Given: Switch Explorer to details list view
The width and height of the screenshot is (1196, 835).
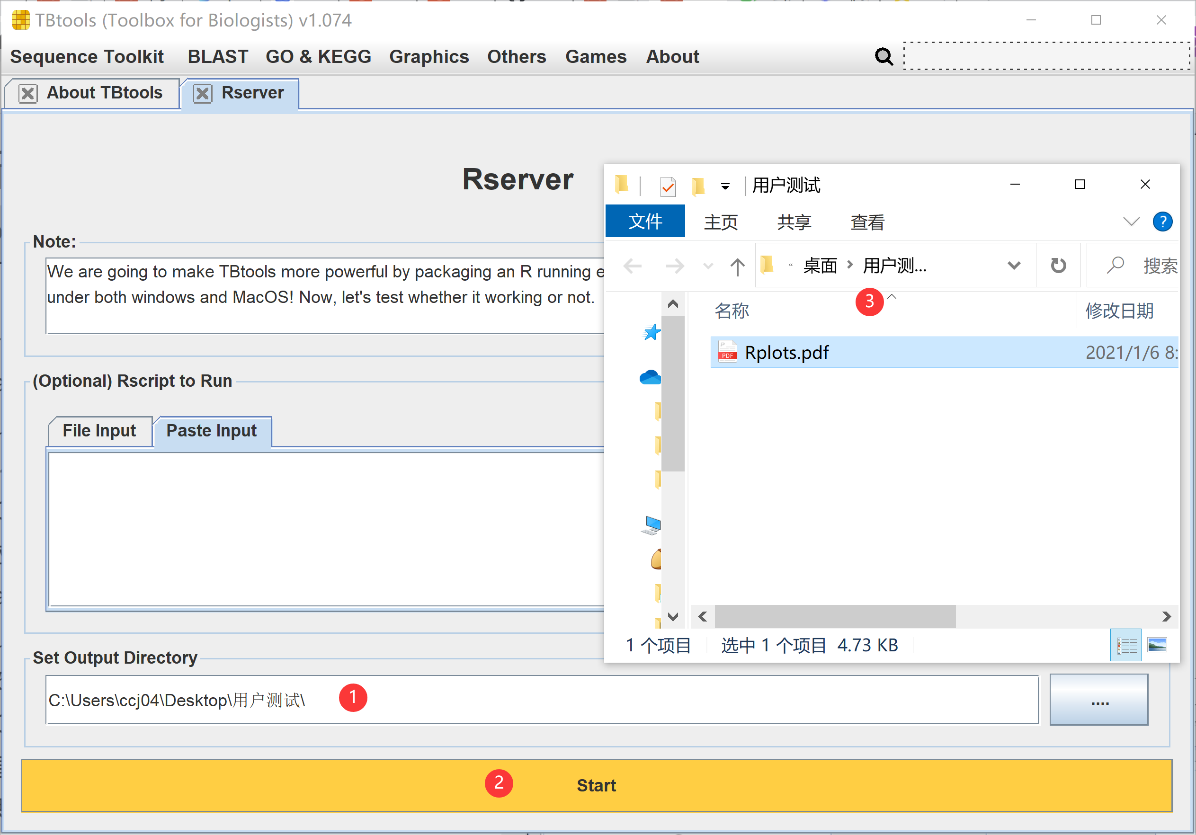Looking at the screenshot, I should coord(1126,645).
